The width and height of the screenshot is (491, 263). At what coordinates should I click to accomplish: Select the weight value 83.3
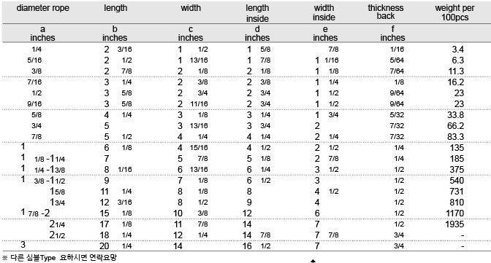click(455, 137)
